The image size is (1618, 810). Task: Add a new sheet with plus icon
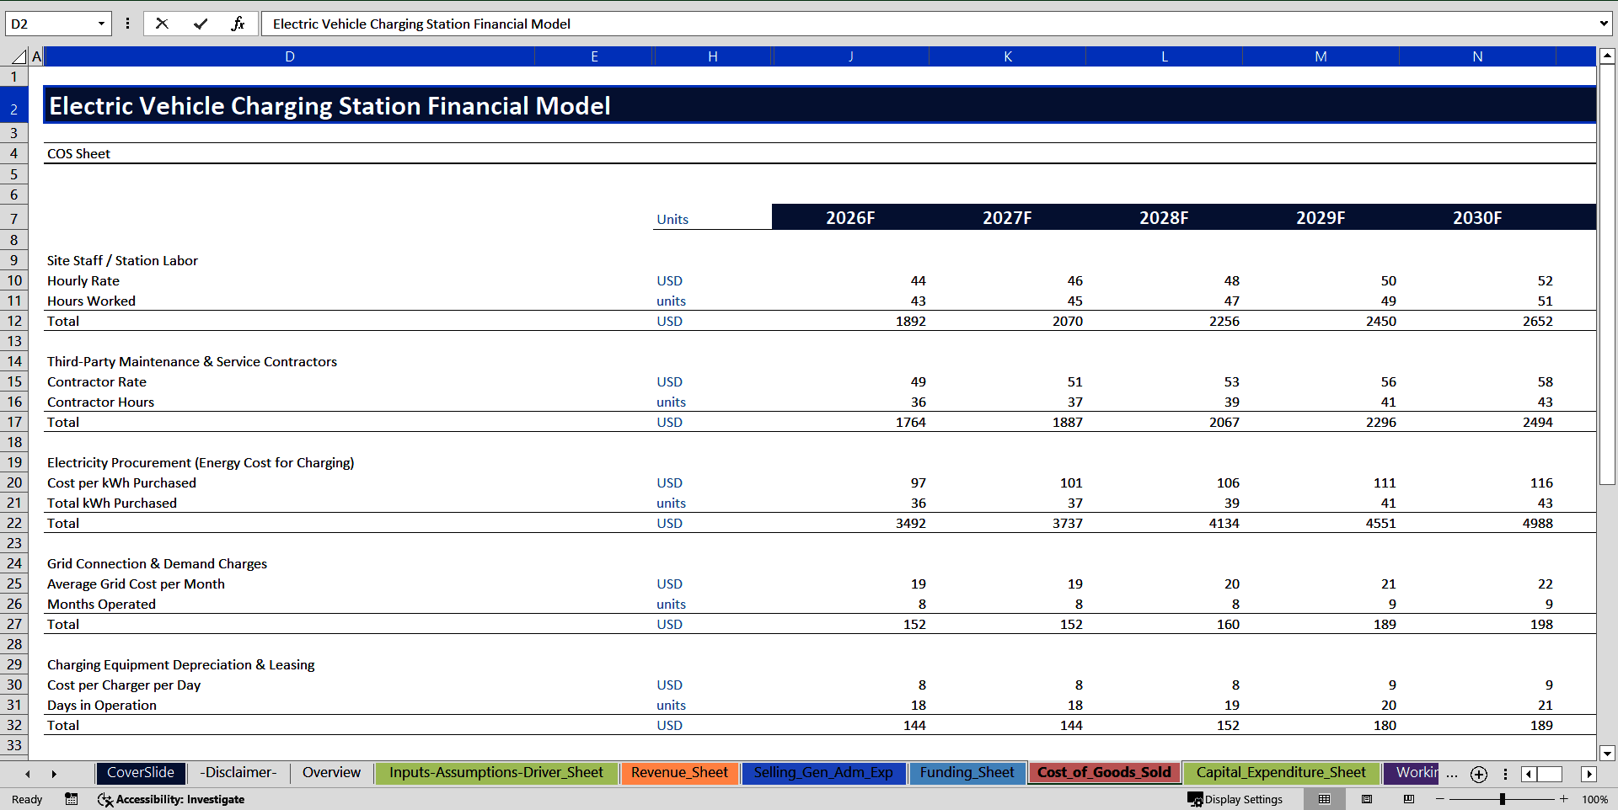pyautogui.click(x=1479, y=774)
